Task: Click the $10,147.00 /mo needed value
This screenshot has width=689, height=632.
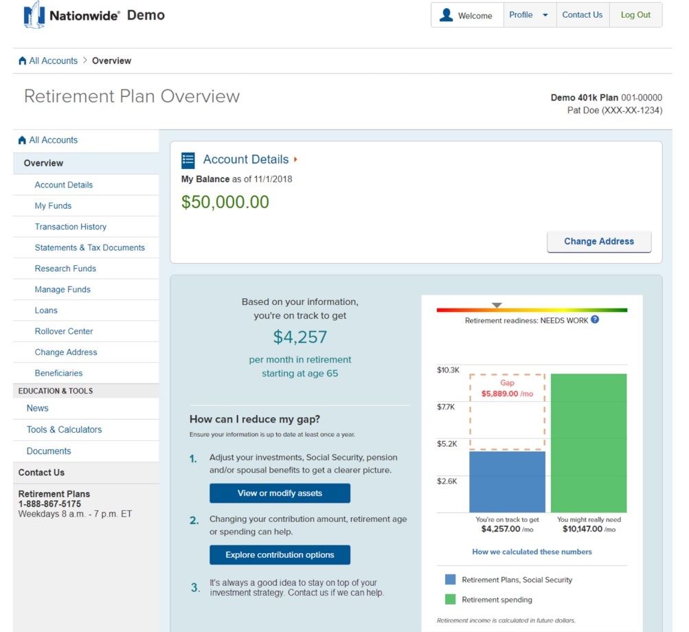Action: point(589,529)
